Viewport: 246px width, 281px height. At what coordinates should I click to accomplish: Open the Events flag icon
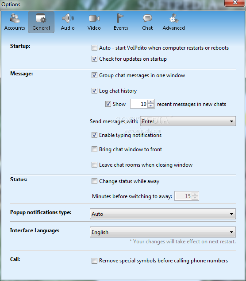(x=120, y=18)
